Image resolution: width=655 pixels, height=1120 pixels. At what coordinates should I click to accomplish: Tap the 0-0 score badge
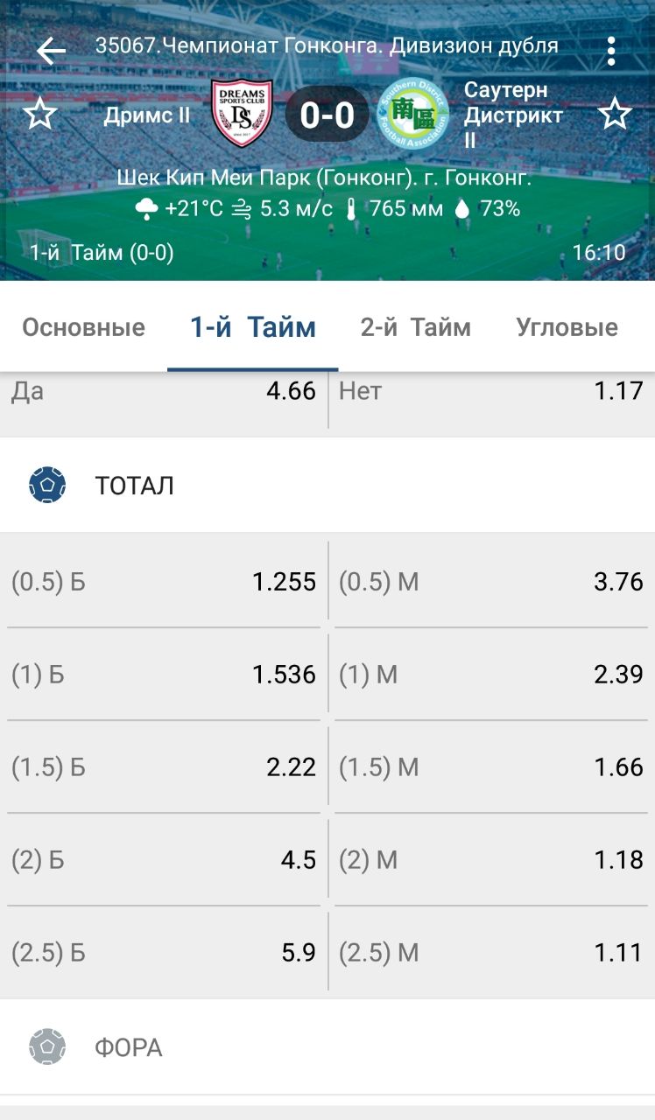click(327, 115)
